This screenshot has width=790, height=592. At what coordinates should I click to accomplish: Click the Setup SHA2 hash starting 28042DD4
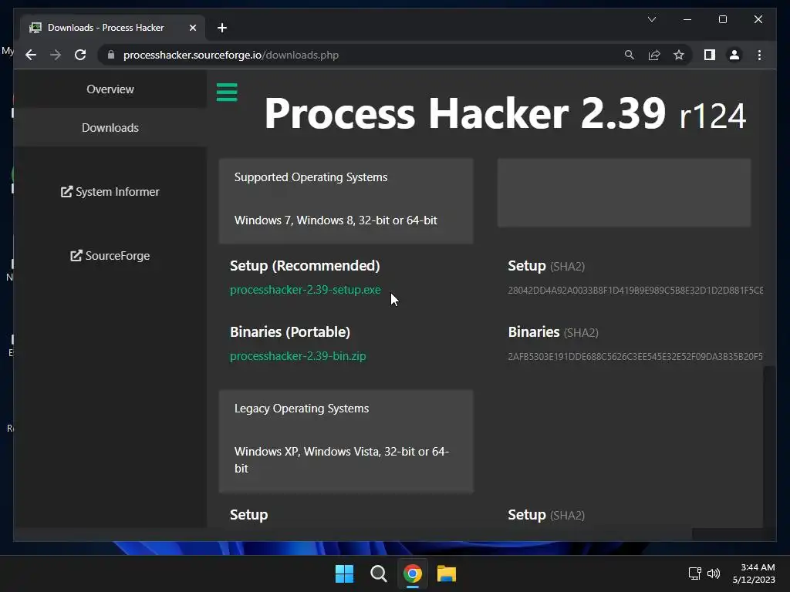[x=636, y=291]
